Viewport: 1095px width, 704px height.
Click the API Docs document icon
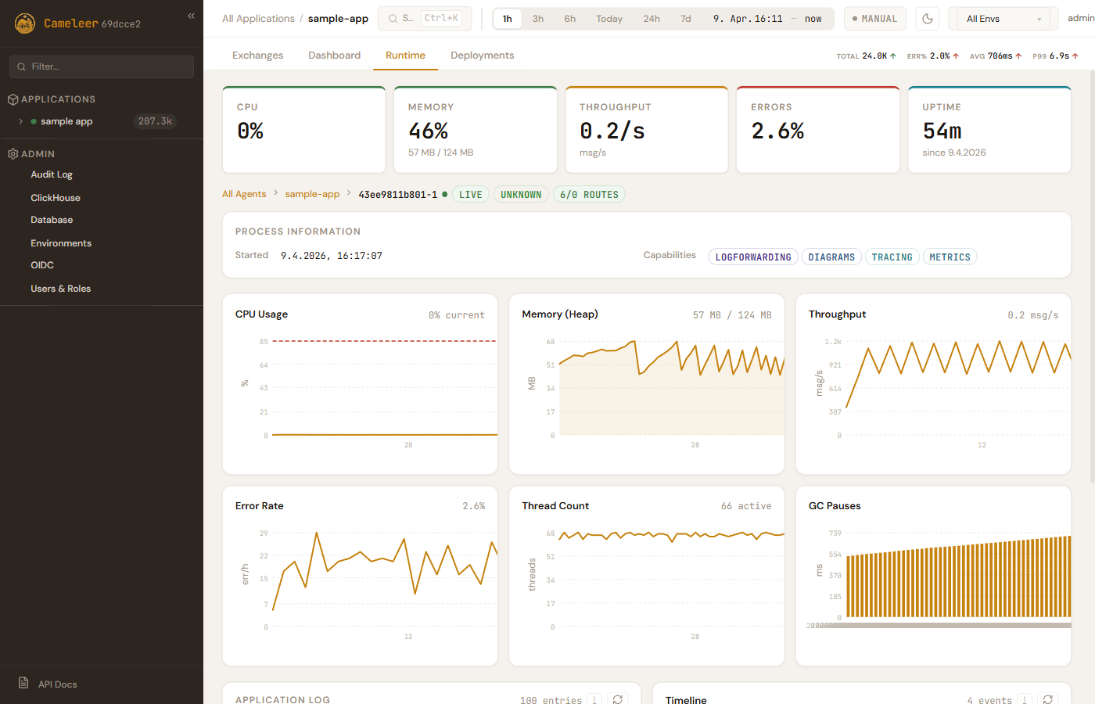pos(23,683)
